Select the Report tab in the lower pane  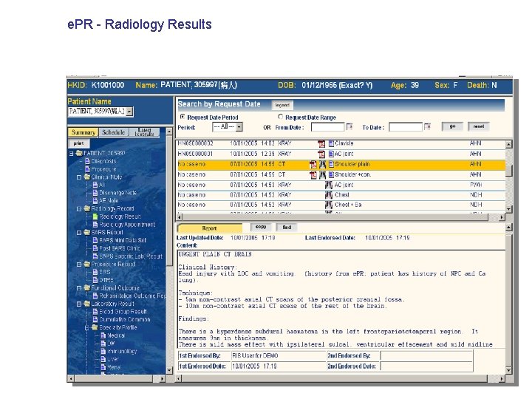(210, 228)
